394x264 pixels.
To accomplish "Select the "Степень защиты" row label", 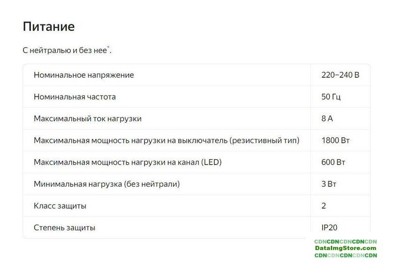I will coord(64,228).
